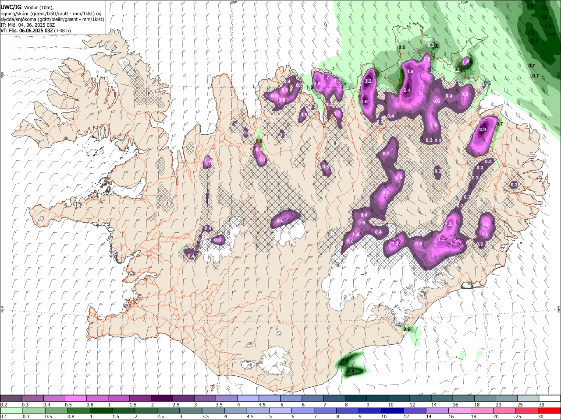This screenshot has width=561, height=420.
Task: Click the '0.1' label on the rain scale
Action: [4, 417]
